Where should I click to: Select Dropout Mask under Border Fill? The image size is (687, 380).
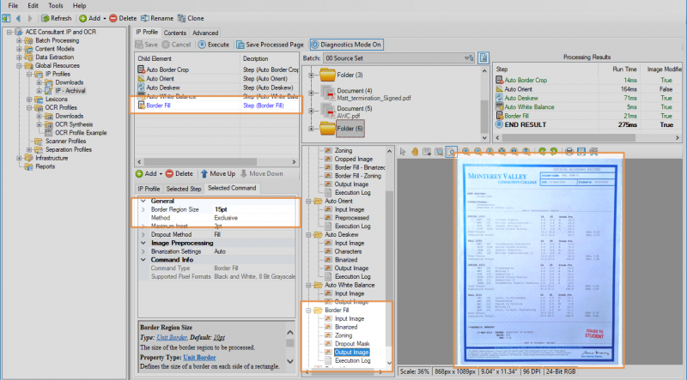(352, 344)
